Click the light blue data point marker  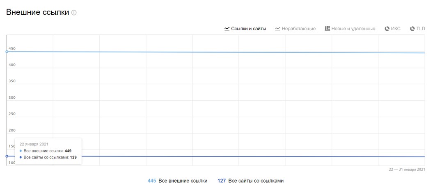pyautogui.click(x=7, y=52)
